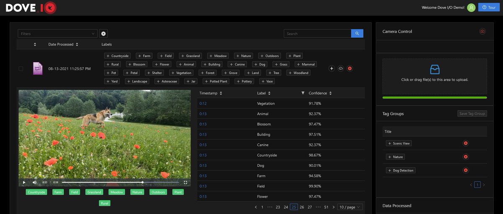Click the Potted Plant label tag
The height and width of the screenshot is (214, 503).
(216, 82)
